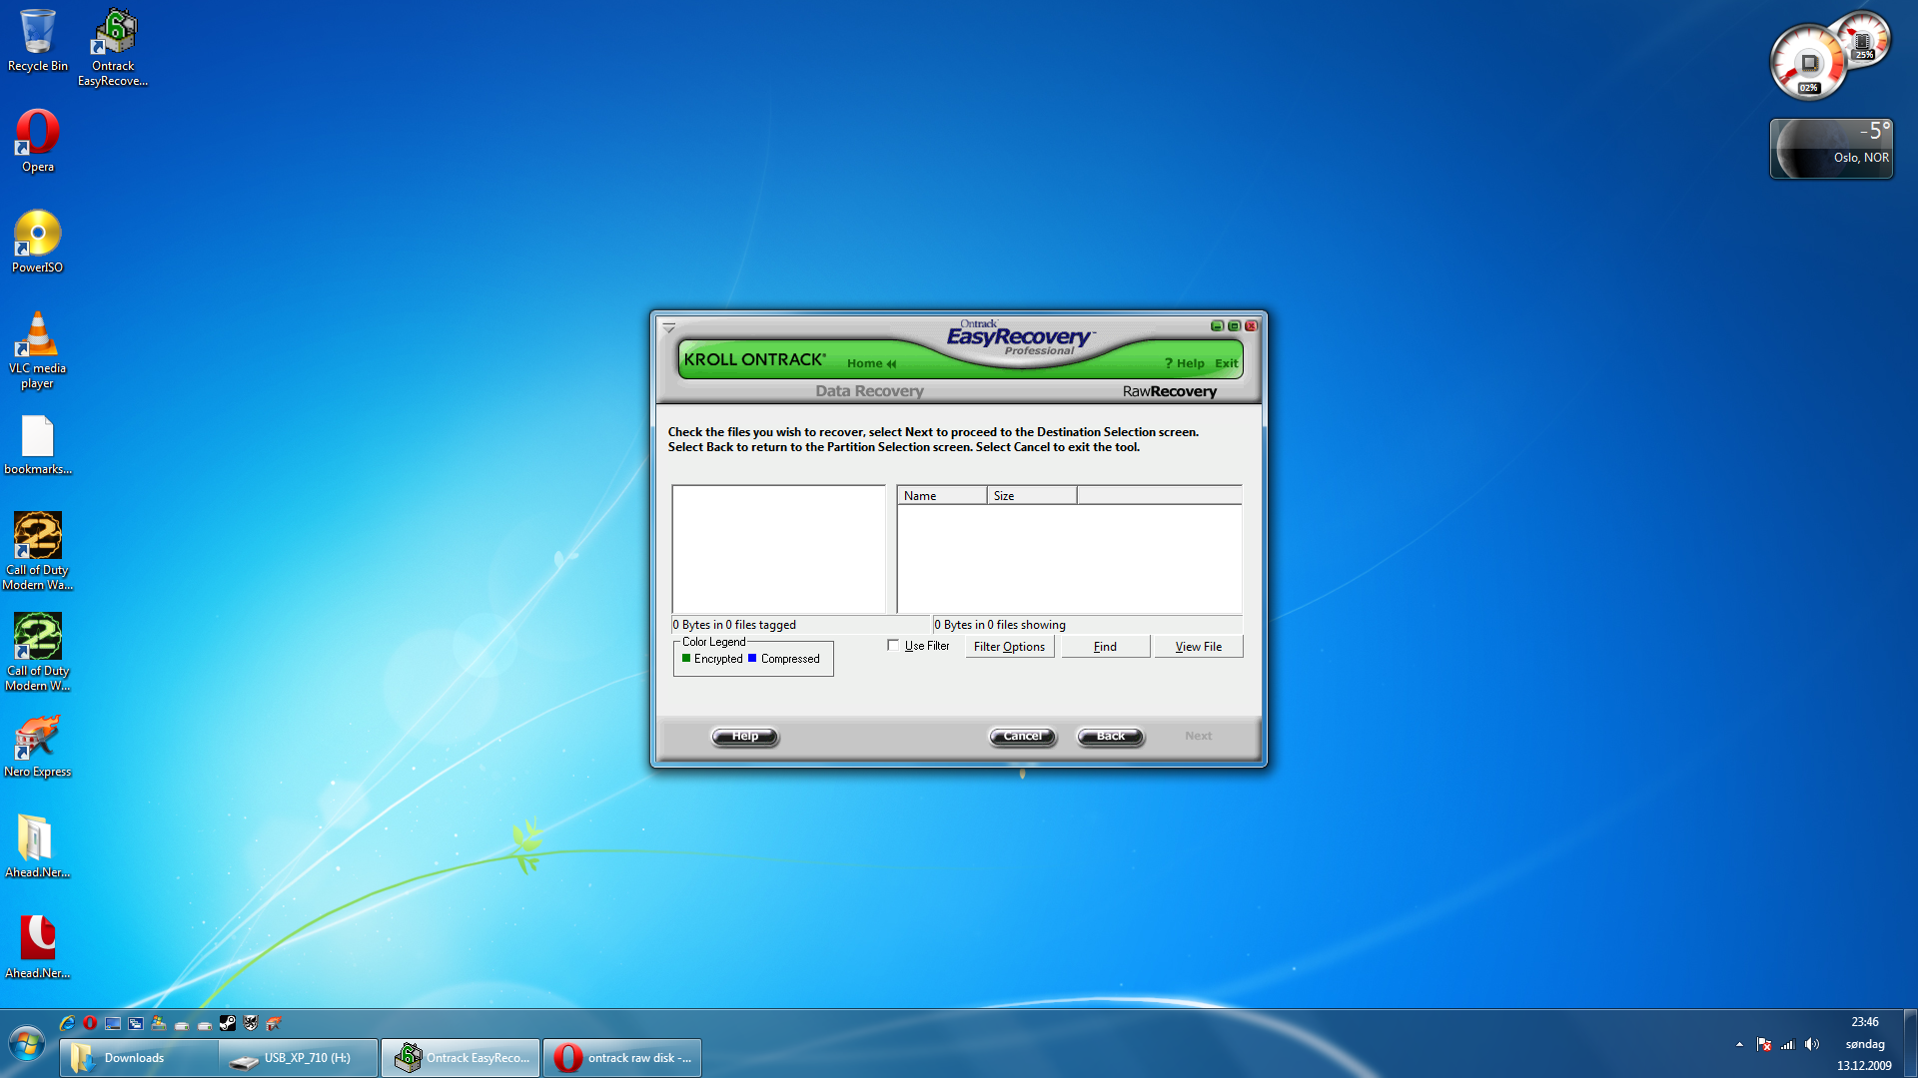This screenshot has height=1078, width=1918.
Task: Launch Nero from quick launch bar
Action: (x=274, y=1023)
